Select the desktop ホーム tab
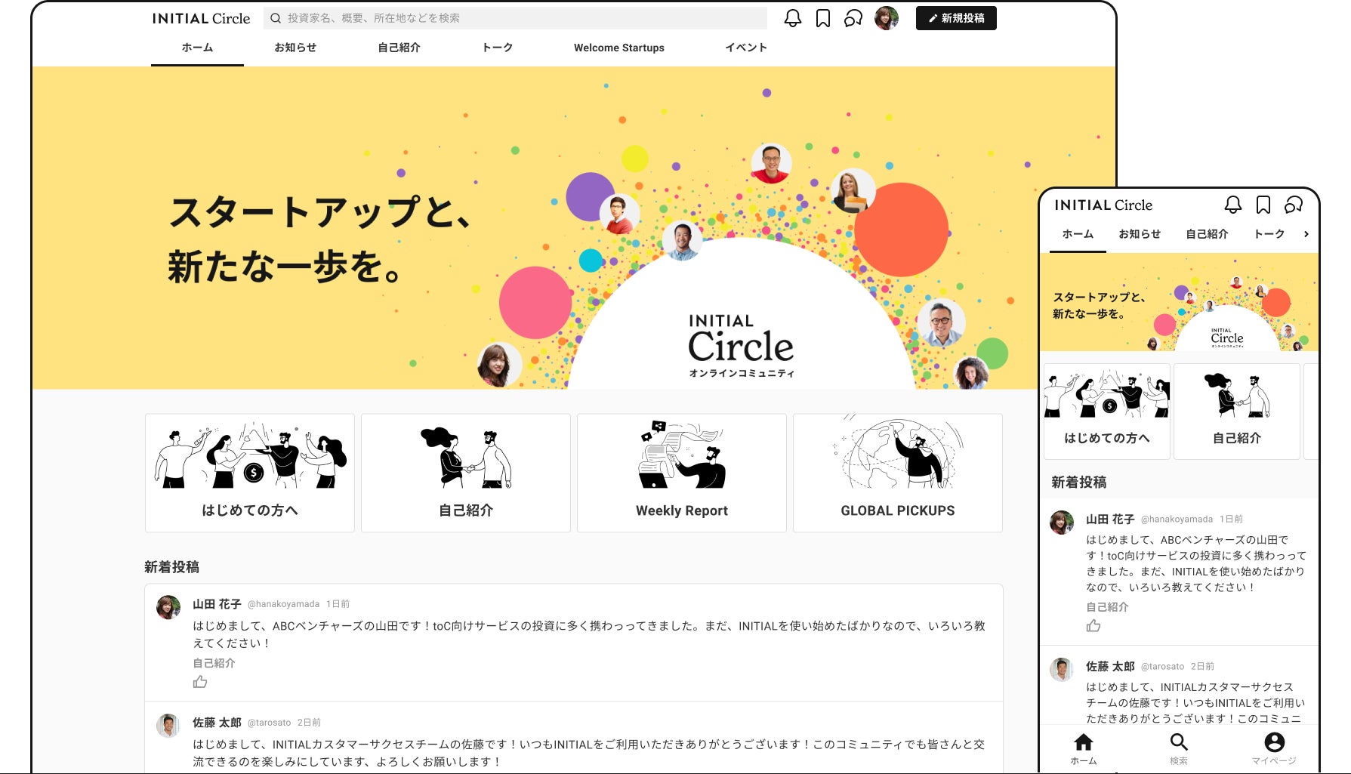The height and width of the screenshot is (774, 1351). [197, 48]
